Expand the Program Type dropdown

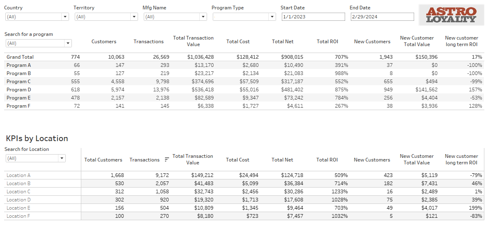coord(272,17)
